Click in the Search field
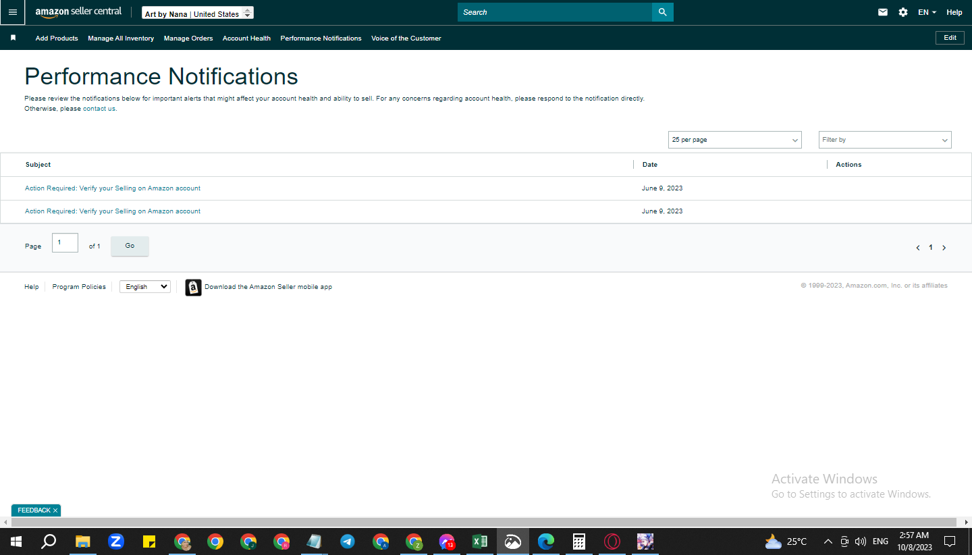Screen dimensions: 972x555 [x=555, y=12]
